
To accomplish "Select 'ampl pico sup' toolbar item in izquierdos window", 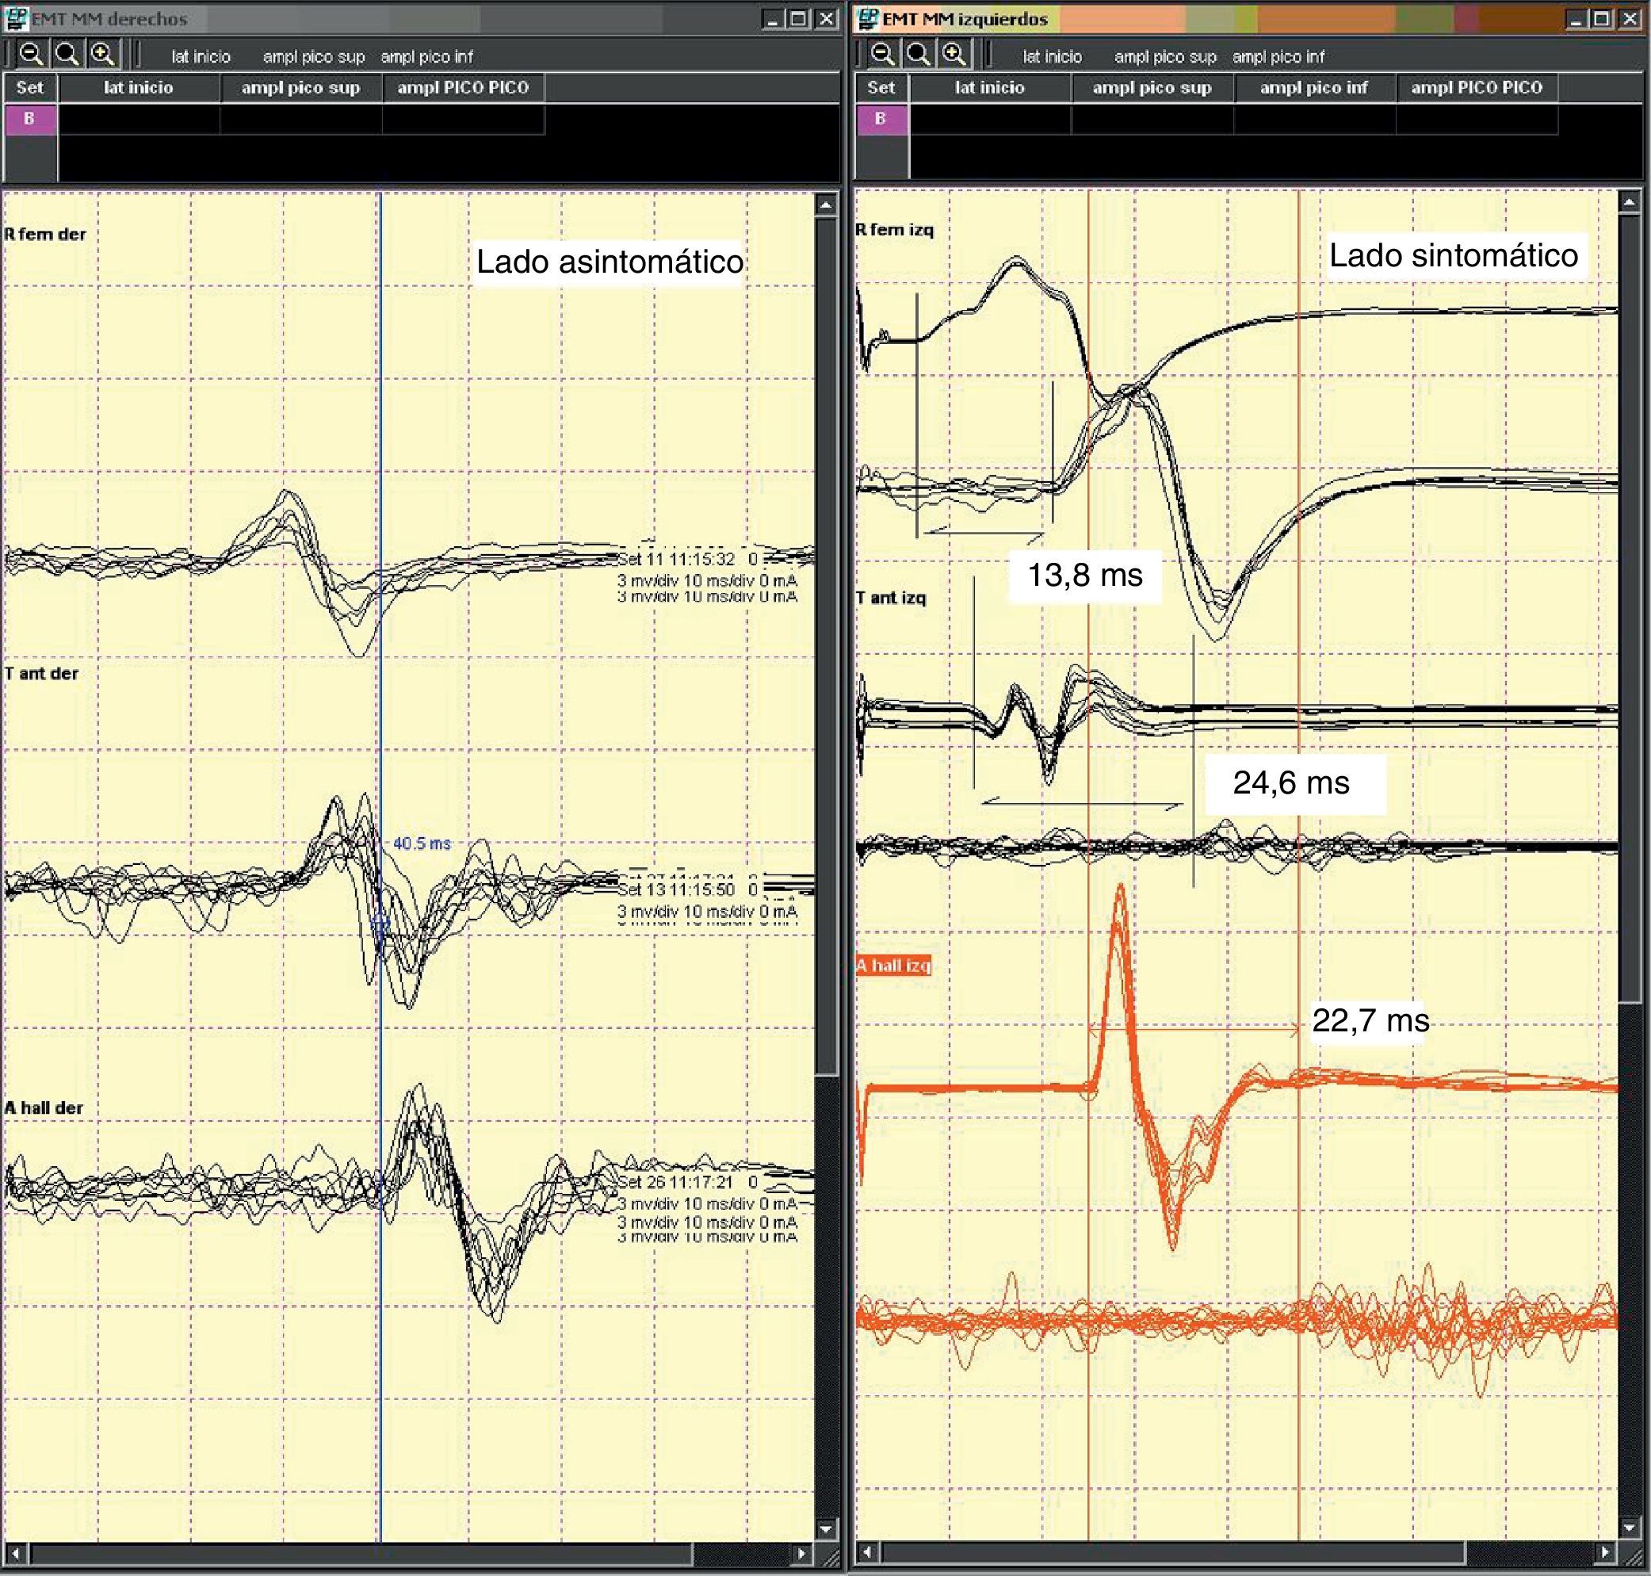I will (x=1165, y=57).
